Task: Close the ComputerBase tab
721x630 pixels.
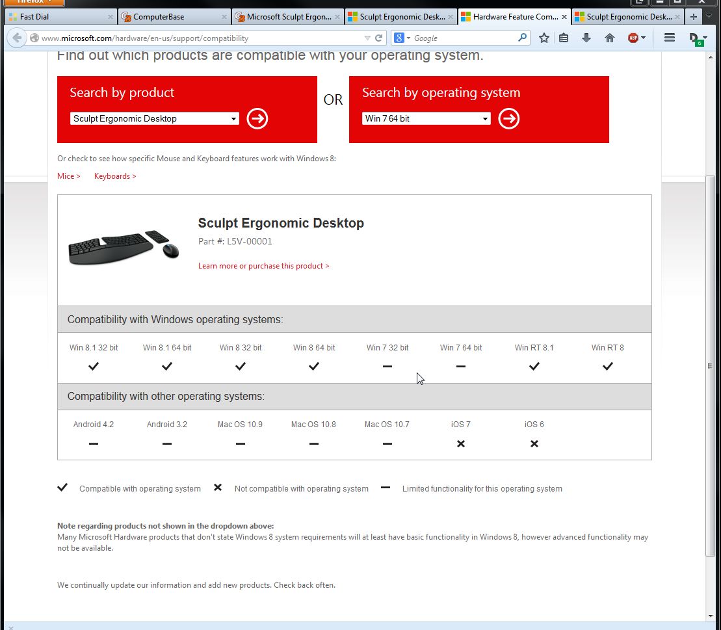Action: point(224,17)
